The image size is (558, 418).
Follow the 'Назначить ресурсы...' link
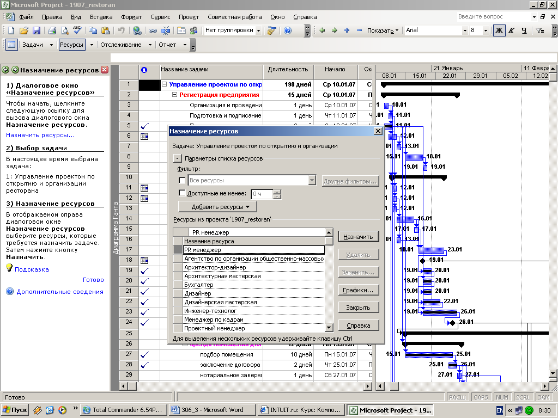pos(40,135)
